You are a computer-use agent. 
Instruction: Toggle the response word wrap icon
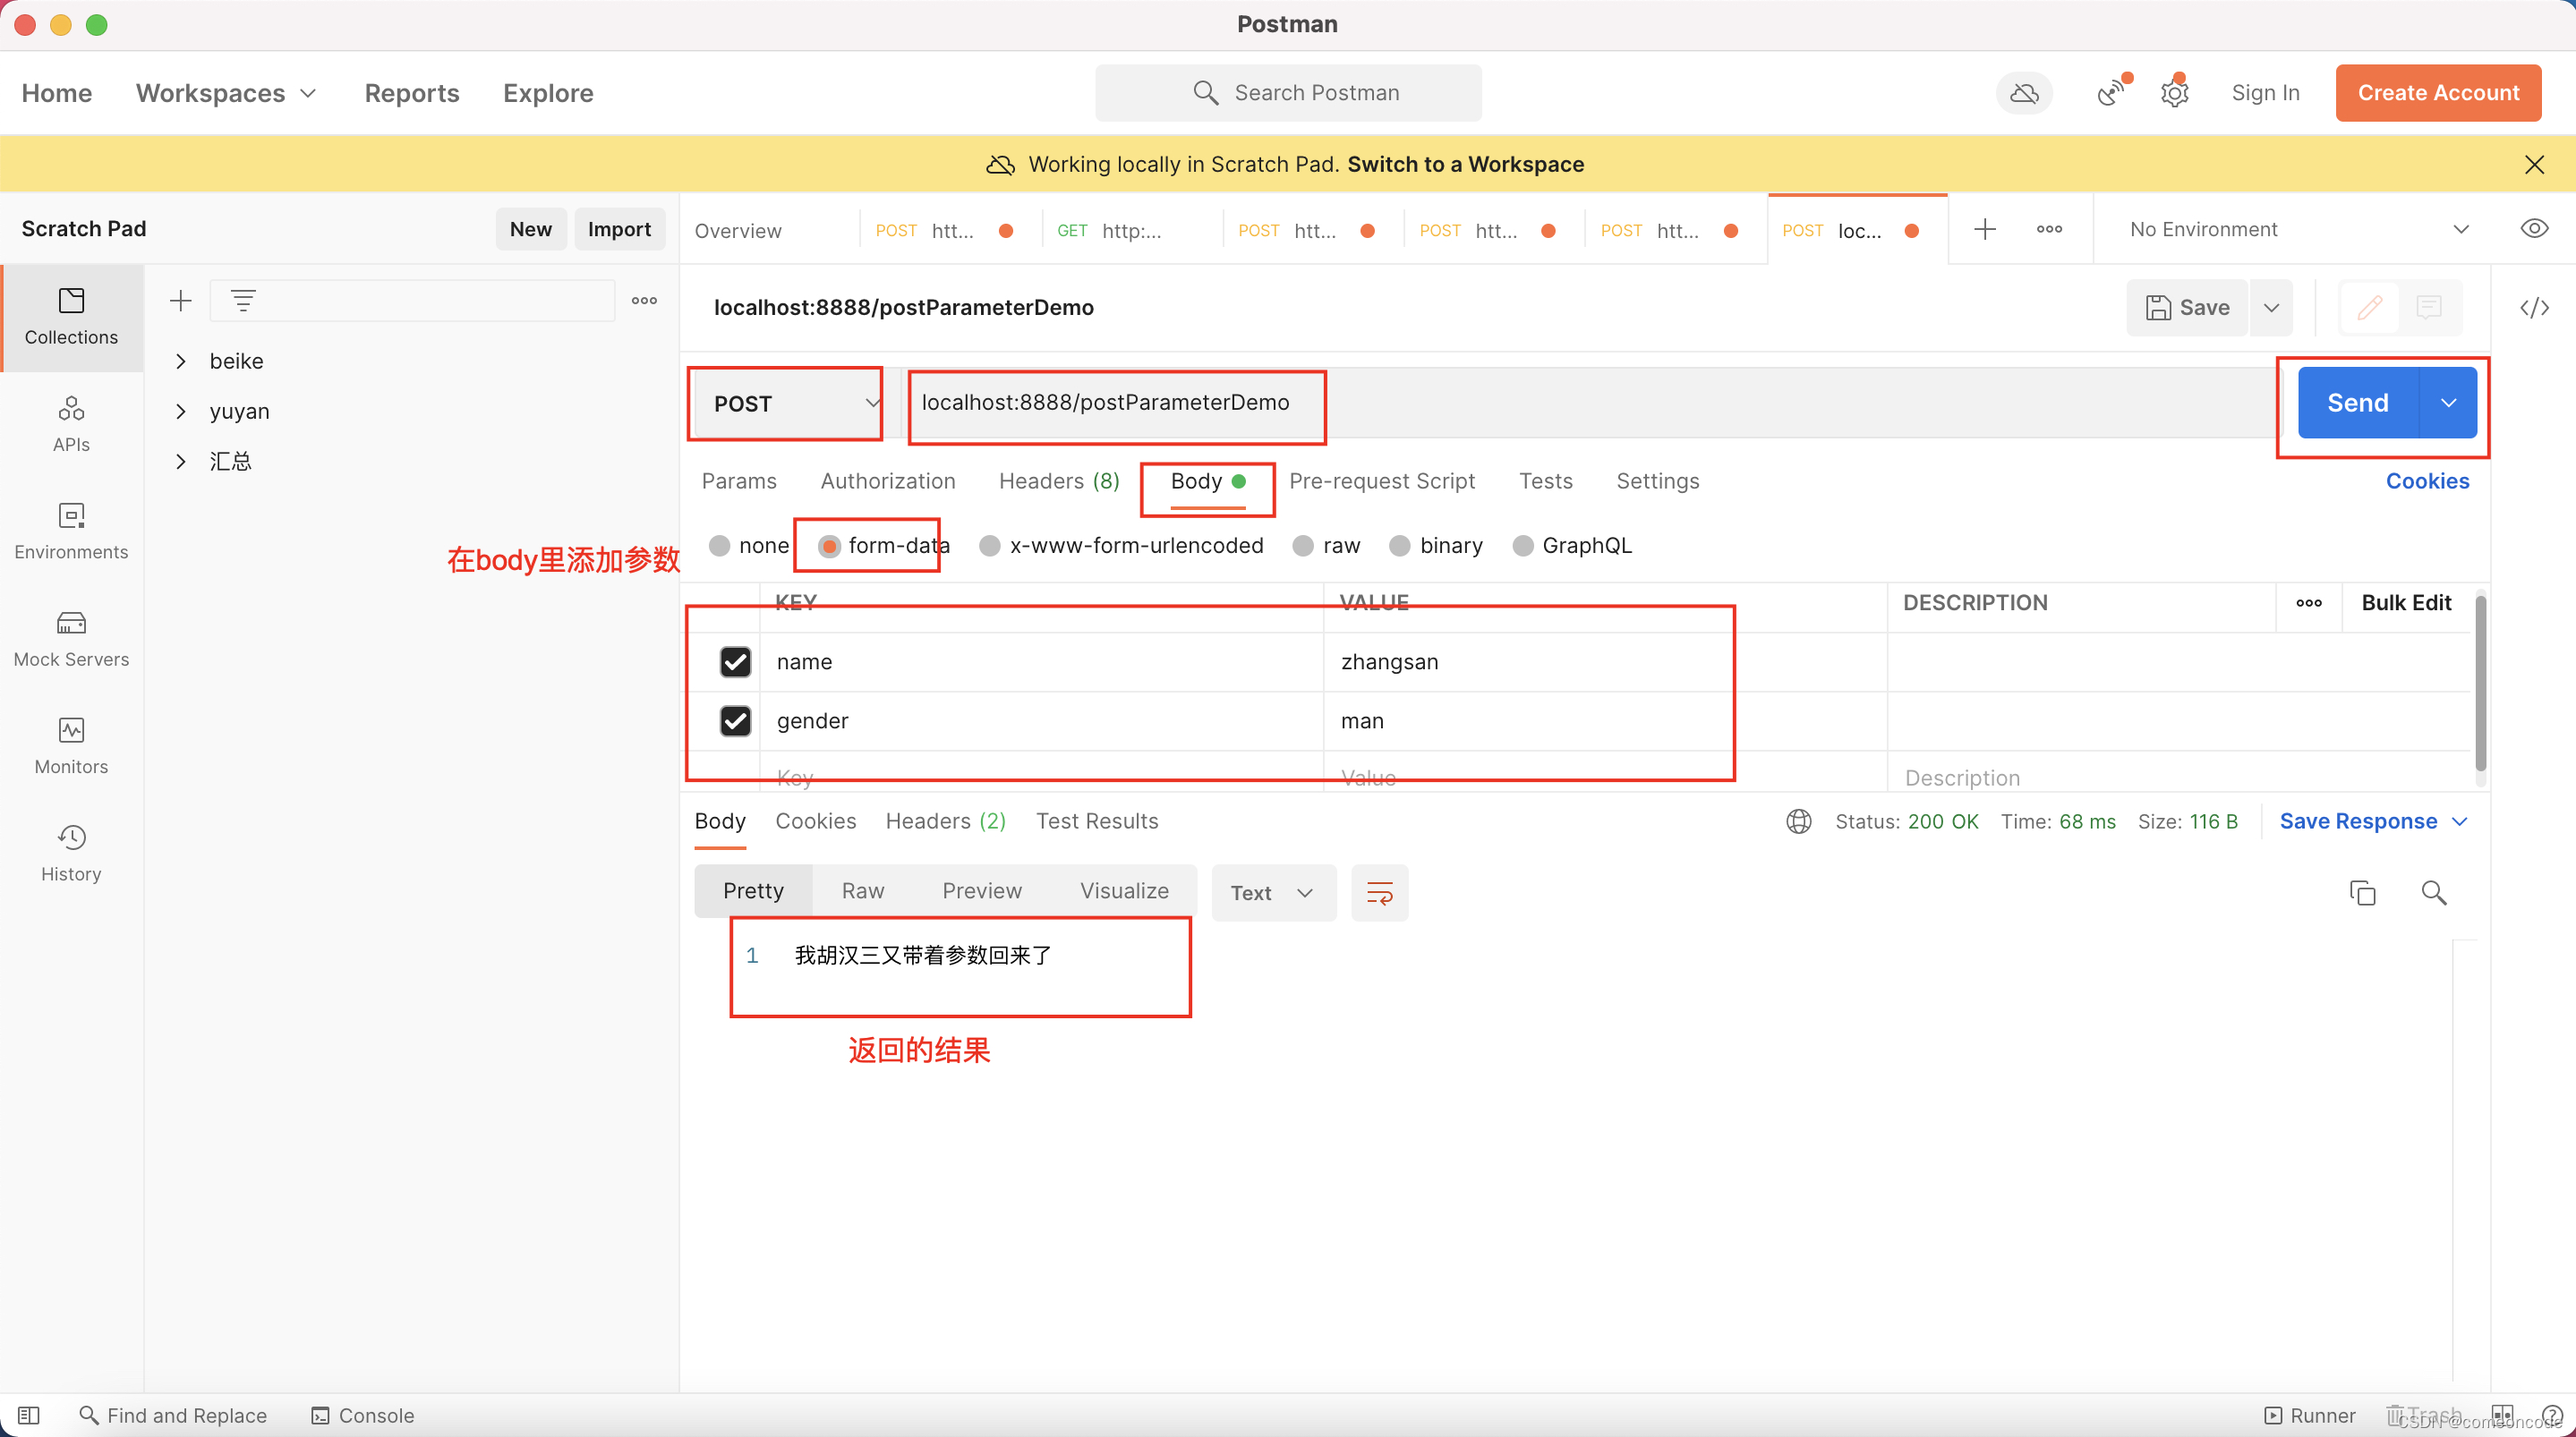1379,893
